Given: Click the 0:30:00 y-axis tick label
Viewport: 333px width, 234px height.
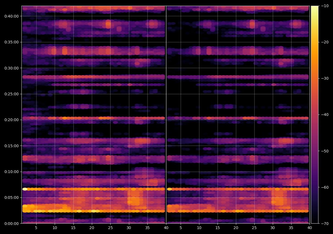Looking at the screenshot, I should click(x=11, y=68).
